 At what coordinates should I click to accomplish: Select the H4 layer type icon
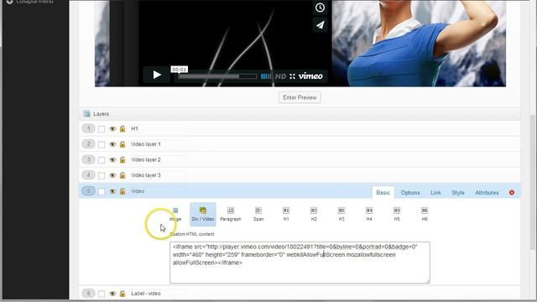click(x=369, y=214)
